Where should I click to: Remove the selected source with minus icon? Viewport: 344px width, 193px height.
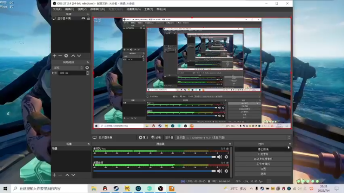(60, 56)
